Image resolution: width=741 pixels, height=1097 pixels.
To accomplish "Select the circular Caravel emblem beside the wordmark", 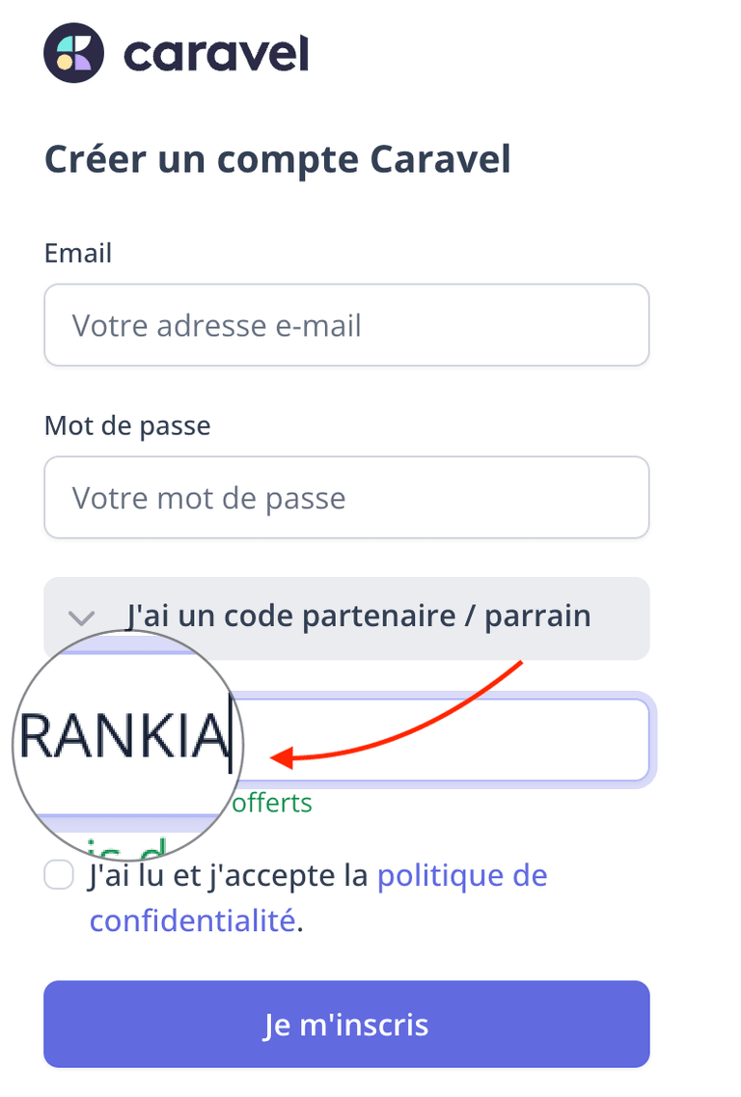I will [74, 52].
